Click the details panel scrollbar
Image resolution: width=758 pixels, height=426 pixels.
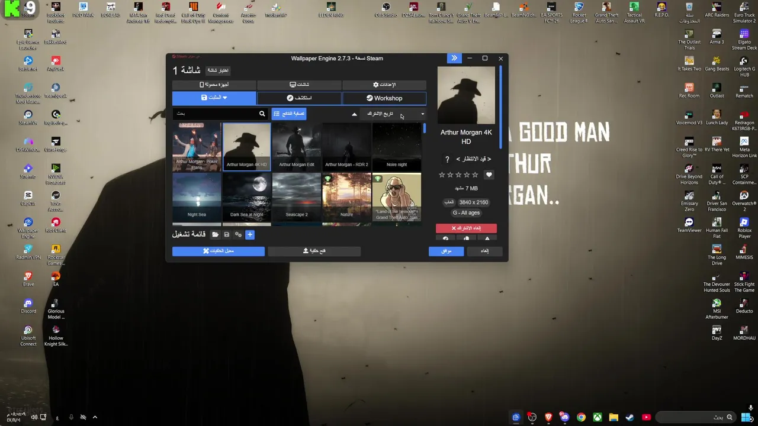click(500, 106)
